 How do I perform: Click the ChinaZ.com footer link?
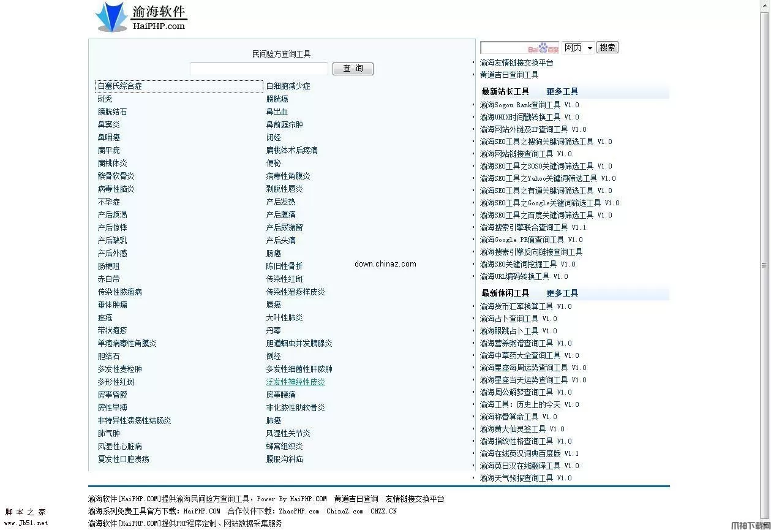pyautogui.click(x=344, y=510)
